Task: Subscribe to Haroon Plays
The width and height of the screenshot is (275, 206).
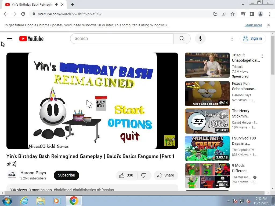Action: coord(67,175)
